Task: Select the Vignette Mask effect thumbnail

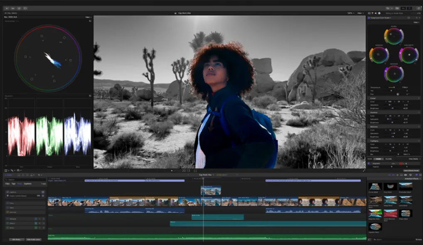Action: coord(375,227)
